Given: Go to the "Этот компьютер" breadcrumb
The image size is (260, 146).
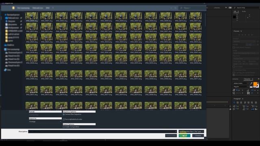Looking at the screenshot, I should (24, 8).
